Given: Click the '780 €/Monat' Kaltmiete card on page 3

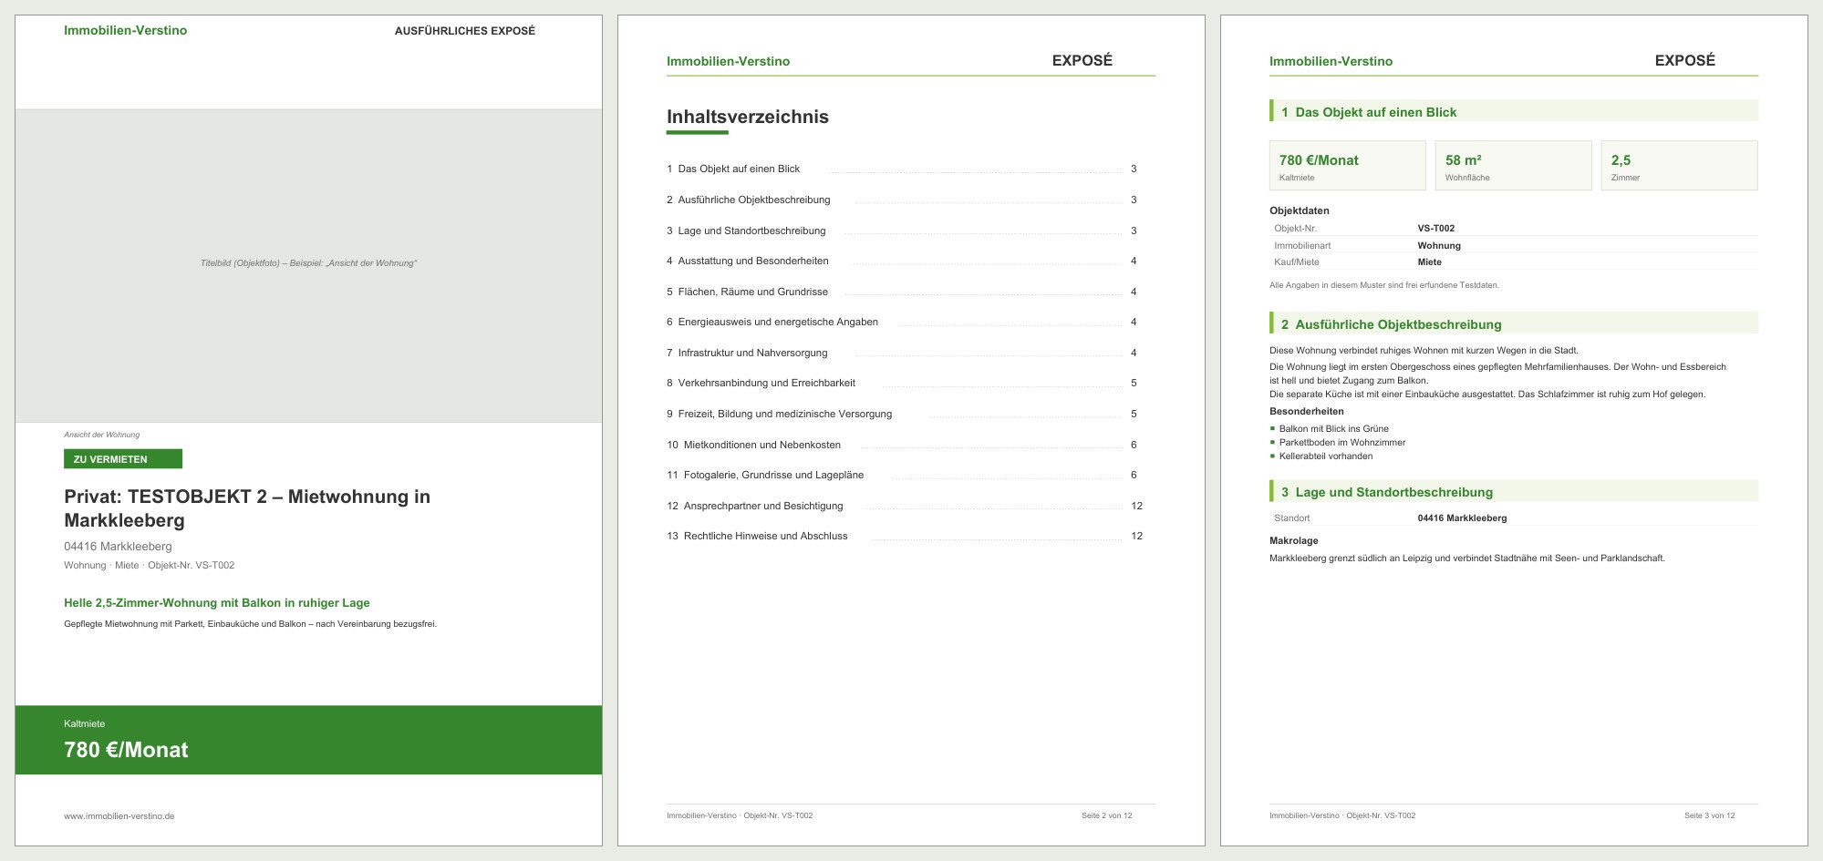Looking at the screenshot, I should [x=1347, y=165].
